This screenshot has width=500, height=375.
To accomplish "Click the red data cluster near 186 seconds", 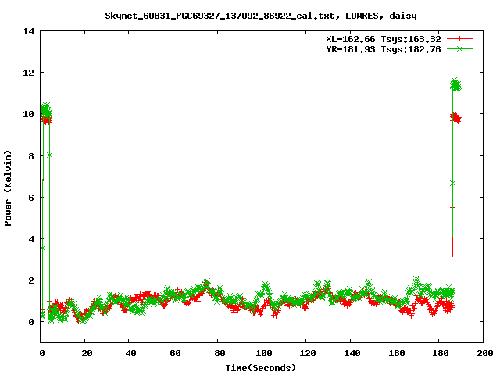I will tap(455, 118).
